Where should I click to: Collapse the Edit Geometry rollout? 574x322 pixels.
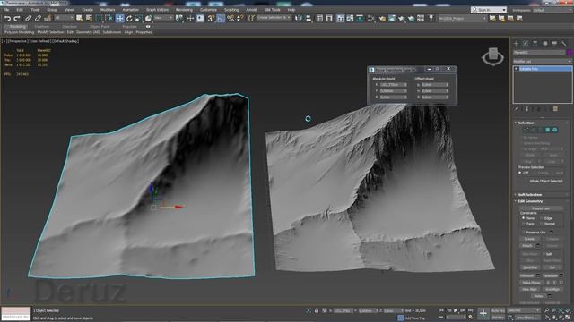click(x=530, y=201)
